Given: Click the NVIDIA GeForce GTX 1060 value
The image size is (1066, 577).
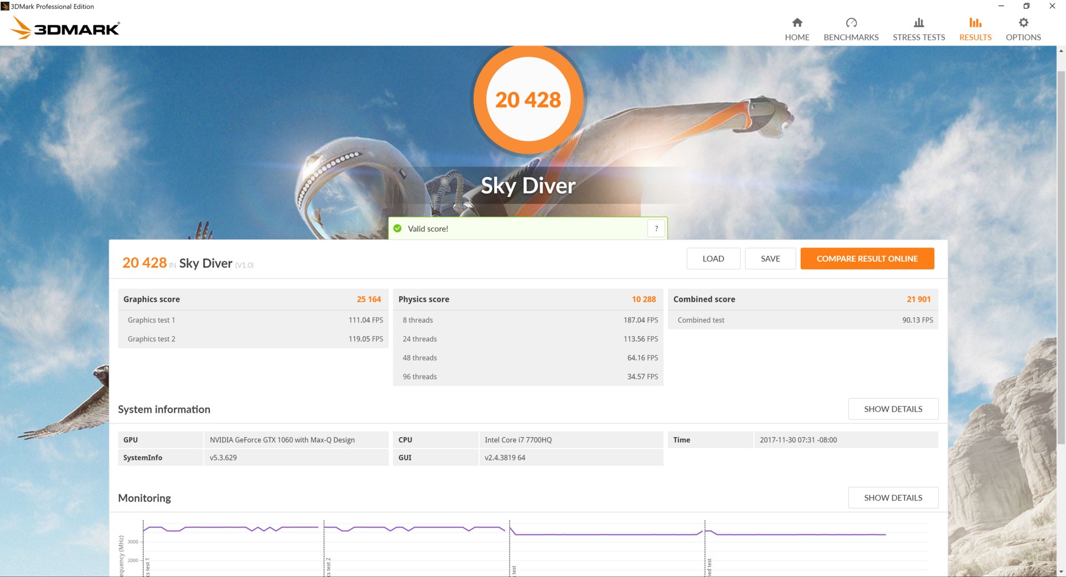Looking at the screenshot, I should pos(282,440).
